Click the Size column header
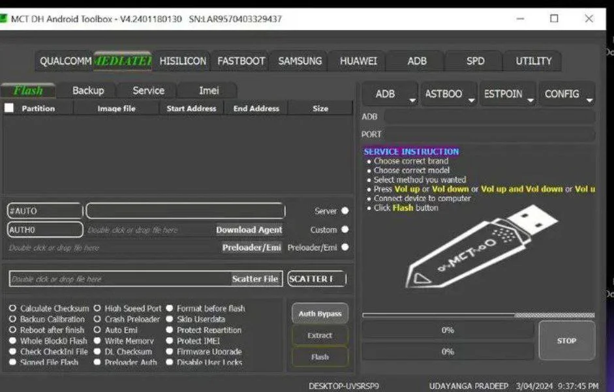This screenshot has width=614, height=392. point(320,108)
